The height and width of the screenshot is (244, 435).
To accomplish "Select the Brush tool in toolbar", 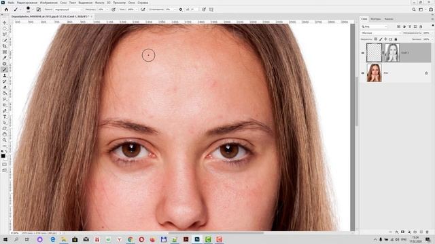I will [5, 70].
